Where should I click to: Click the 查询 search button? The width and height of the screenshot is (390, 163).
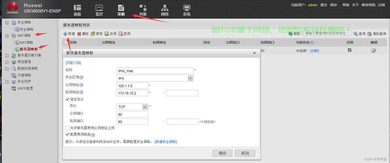coord(360,34)
